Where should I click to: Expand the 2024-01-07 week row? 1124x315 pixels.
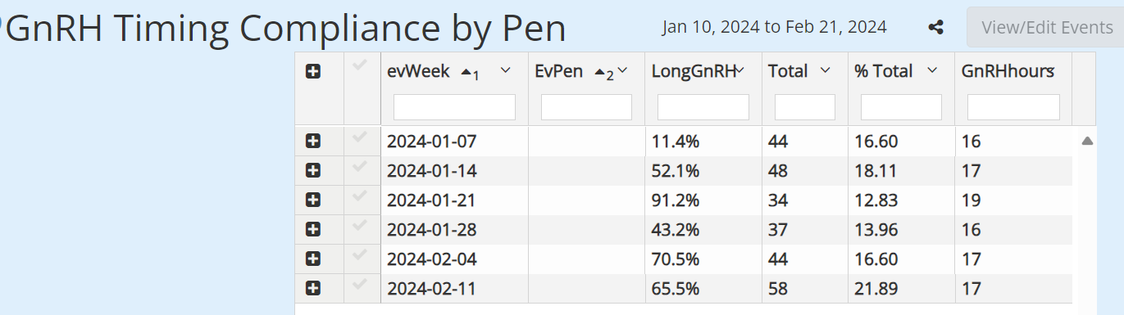pyautogui.click(x=312, y=142)
